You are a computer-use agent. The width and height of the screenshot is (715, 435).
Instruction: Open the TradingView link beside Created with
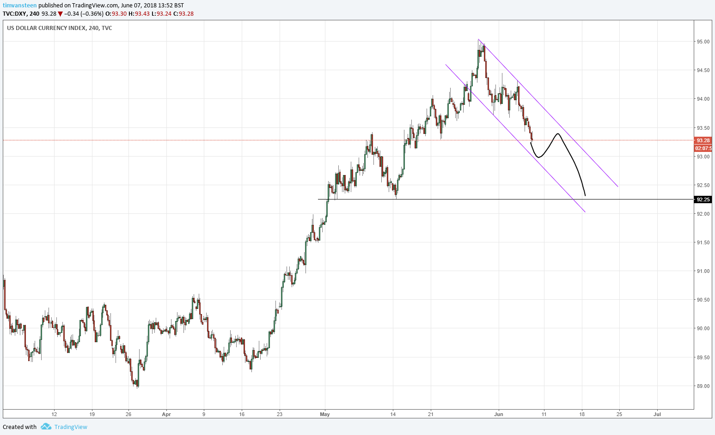71,427
